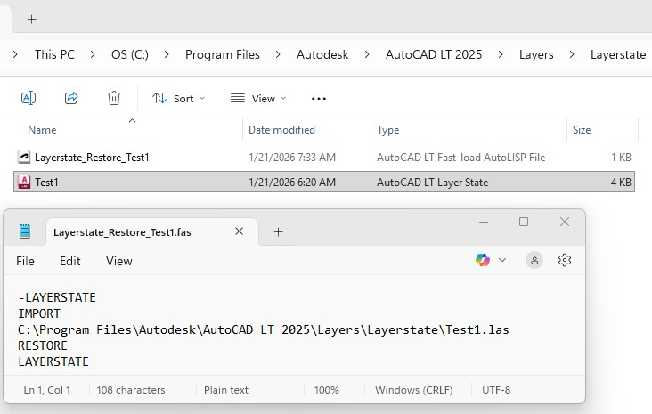The width and height of the screenshot is (652, 414).
Task: Click the date 1/21/2026 6:20 AM
Action: click(292, 182)
